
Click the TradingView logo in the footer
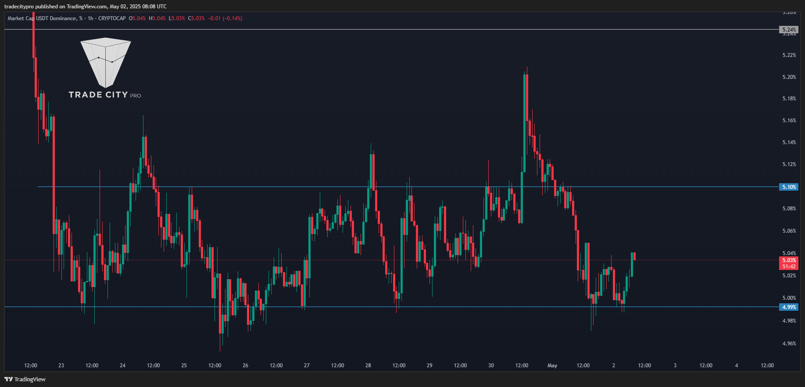point(25,379)
